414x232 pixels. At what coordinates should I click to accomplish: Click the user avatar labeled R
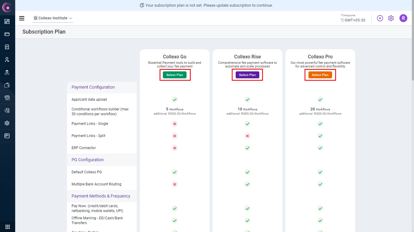point(403,18)
